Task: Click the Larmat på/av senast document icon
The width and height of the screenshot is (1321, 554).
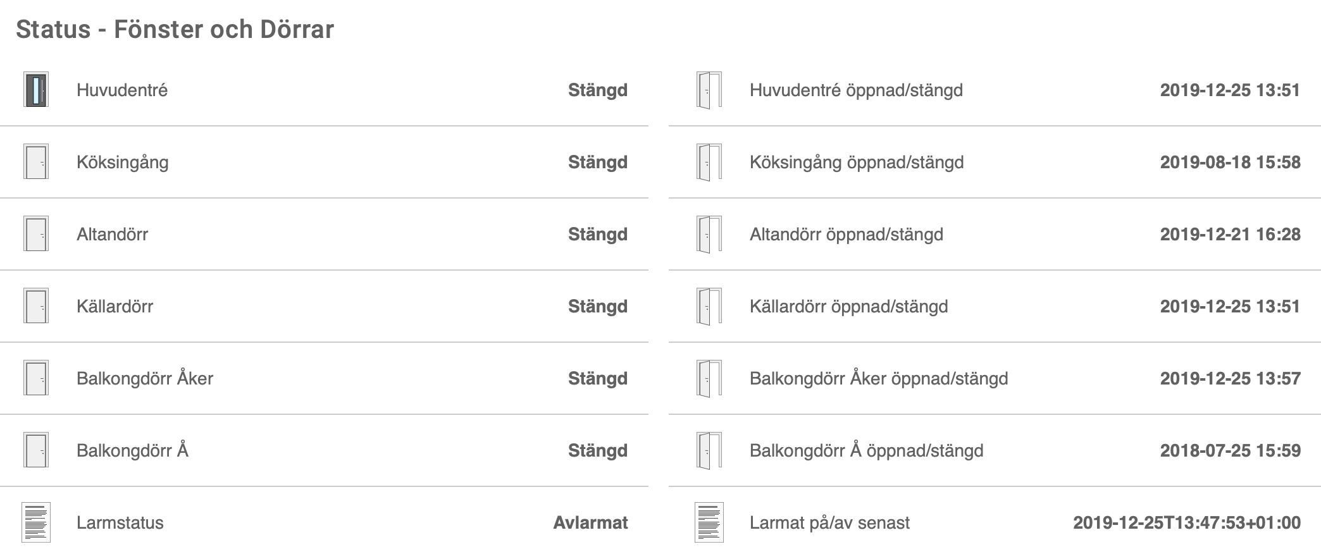Action: (709, 522)
